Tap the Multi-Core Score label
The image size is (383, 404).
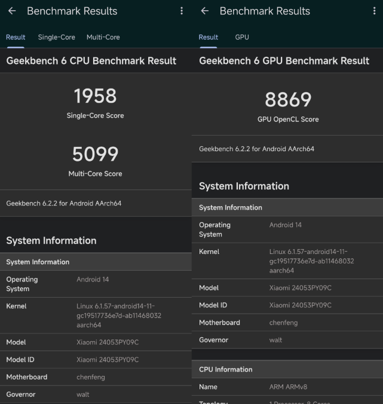coord(95,174)
